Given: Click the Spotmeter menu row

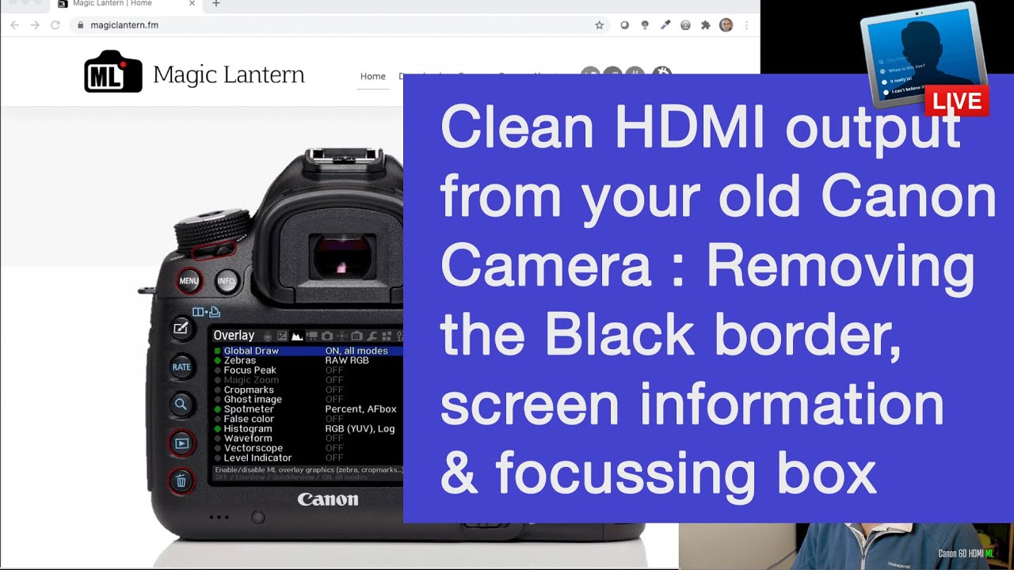Looking at the screenshot, I should pos(308,409).
